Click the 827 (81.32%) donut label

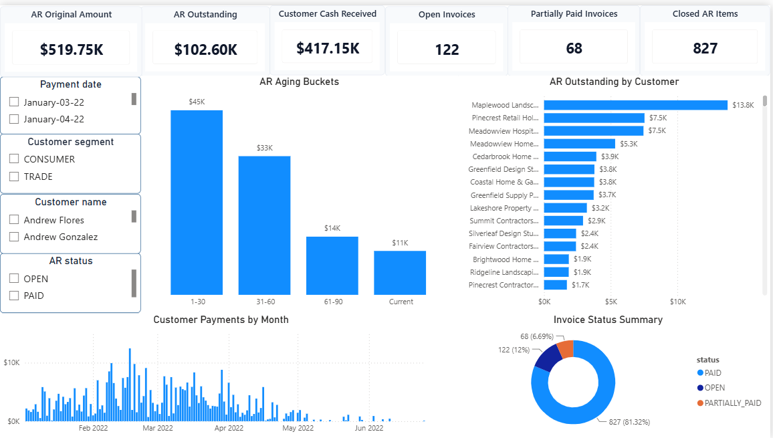coord(629,422)
